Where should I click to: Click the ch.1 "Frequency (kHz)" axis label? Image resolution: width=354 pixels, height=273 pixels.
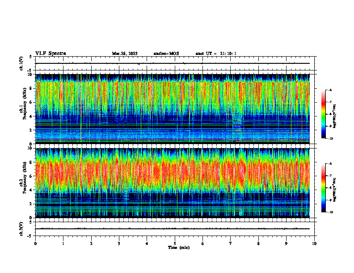(25, 103)
